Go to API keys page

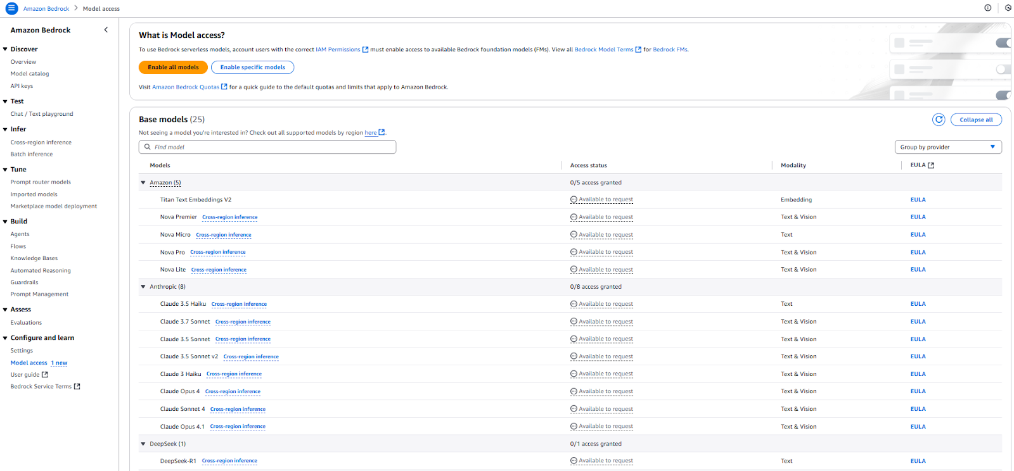(22, 86)
